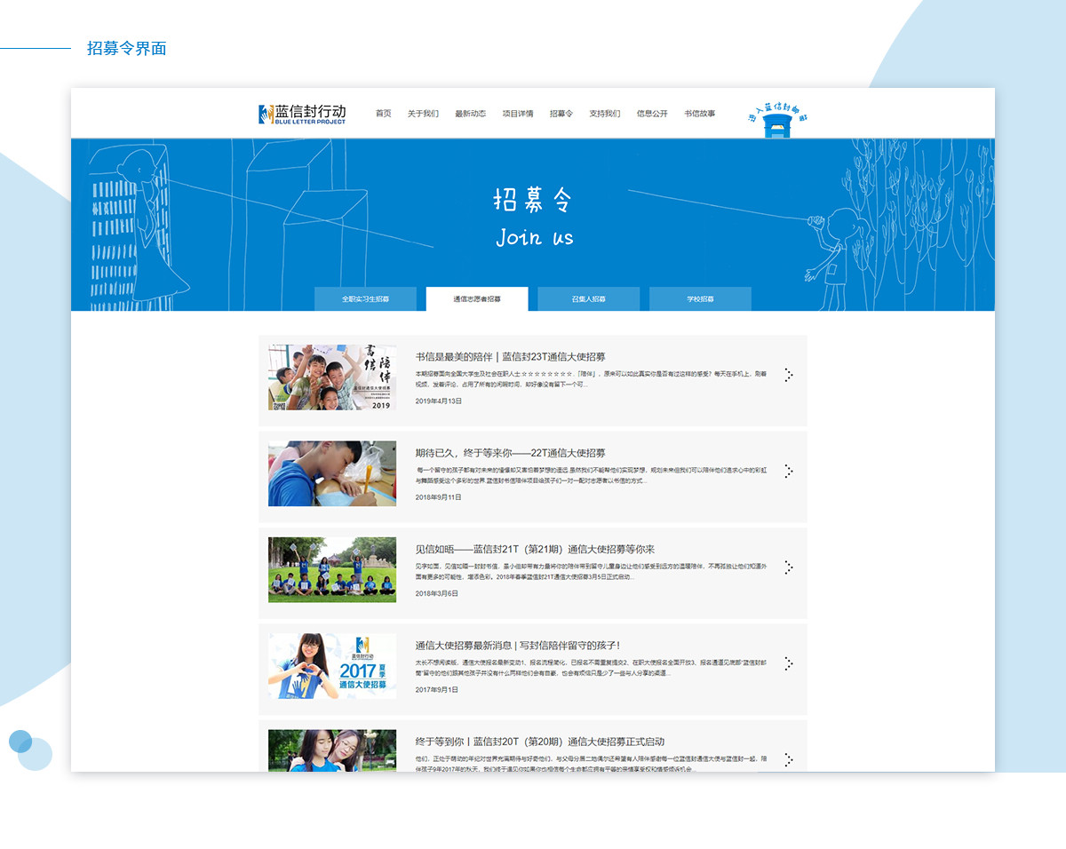This screenshot has width=1066, height=849.
Task: Open 支持我们 menu item
Action: click(x=604, y=114)
